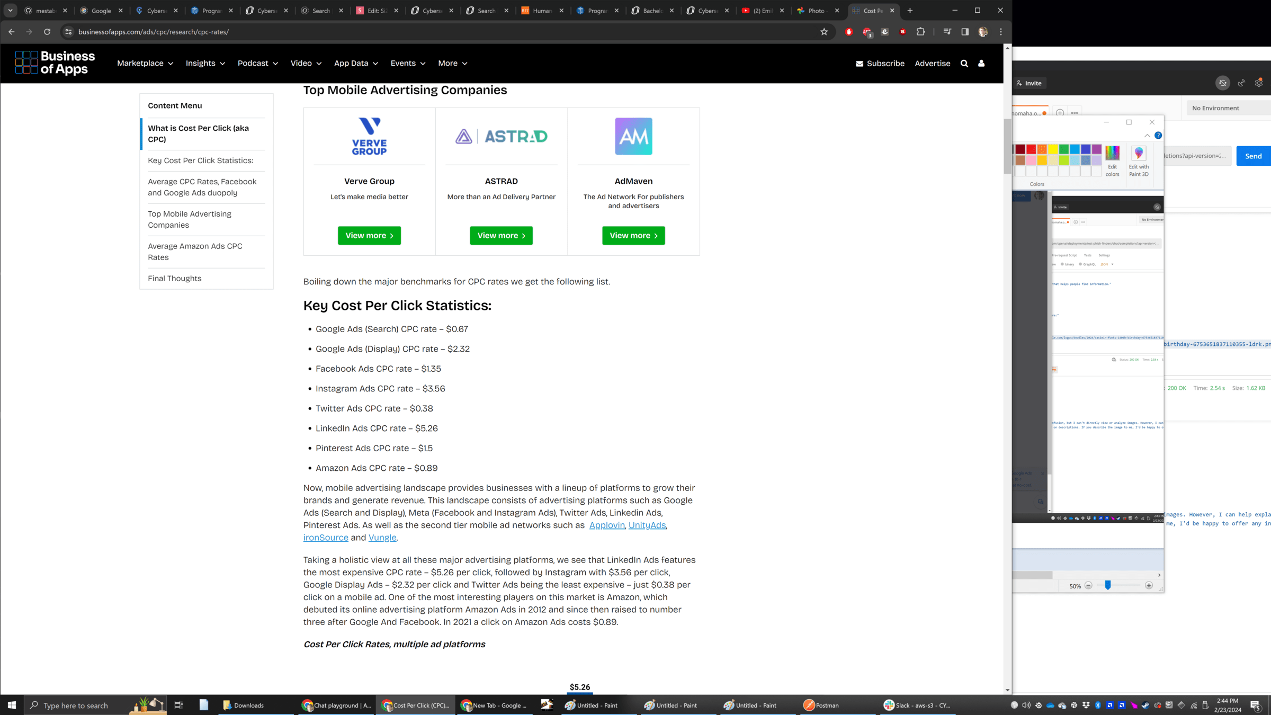
Task: Open Chrome extensions puzzle icon
Action: (920, 32)
